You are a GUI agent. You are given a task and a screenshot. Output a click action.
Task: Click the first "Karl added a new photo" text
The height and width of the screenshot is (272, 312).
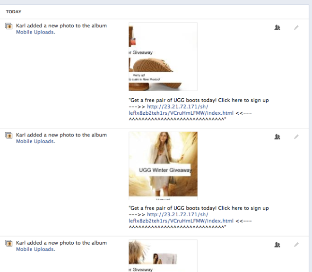tap(61, 26)
